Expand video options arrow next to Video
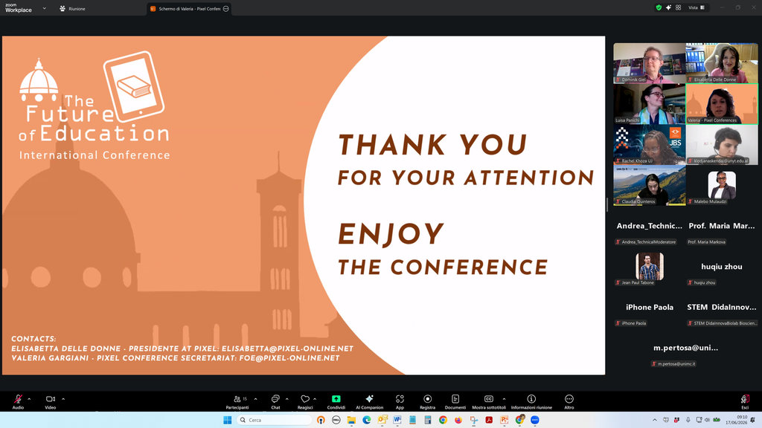Viewport: 762px width, 428px height. coord(63,399)
